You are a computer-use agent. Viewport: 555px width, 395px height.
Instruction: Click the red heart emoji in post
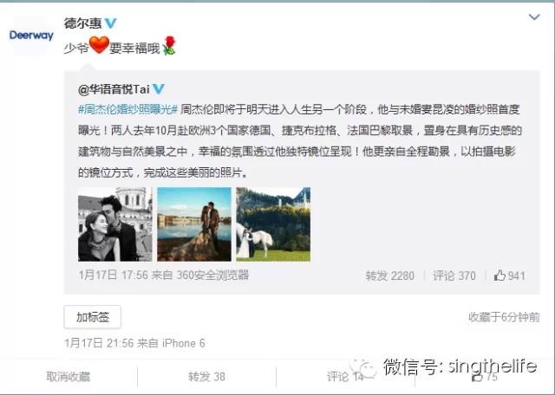click(99, 45)
